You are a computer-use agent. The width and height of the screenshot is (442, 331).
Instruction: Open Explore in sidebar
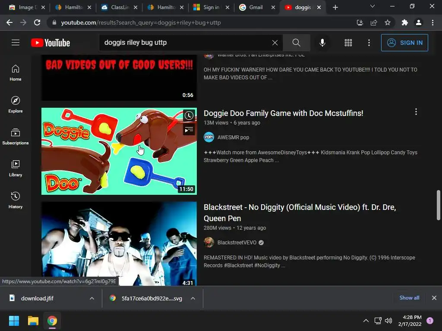[x=16, y=105]
